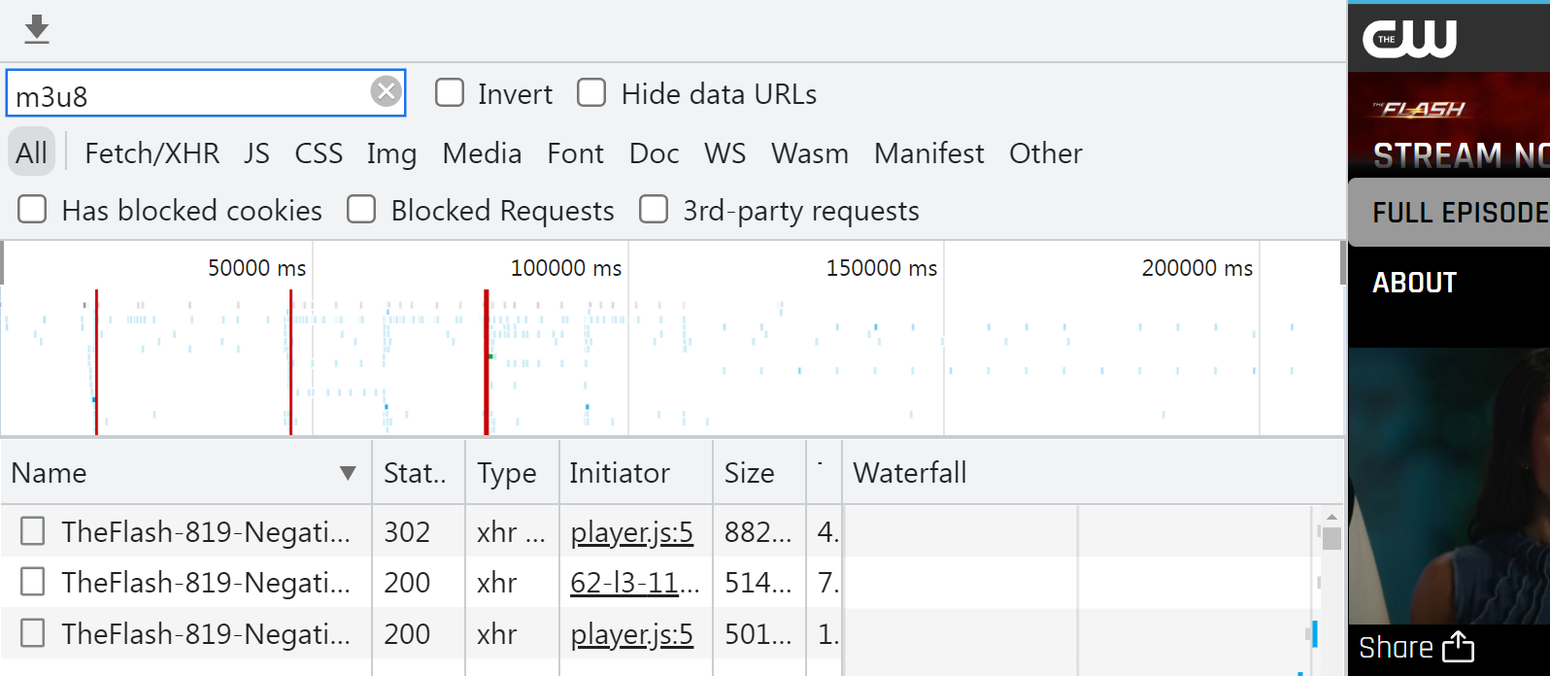Image resolution: width=1550 pixels, height=676 pixels.
Task: Click the Name column sort arrow
Action: point(347,473)
